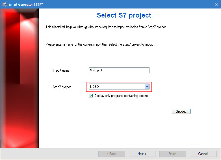This screenshot has width=221, height=160.
Task: Toggle the display only programs checkbox
Action: 91,96
